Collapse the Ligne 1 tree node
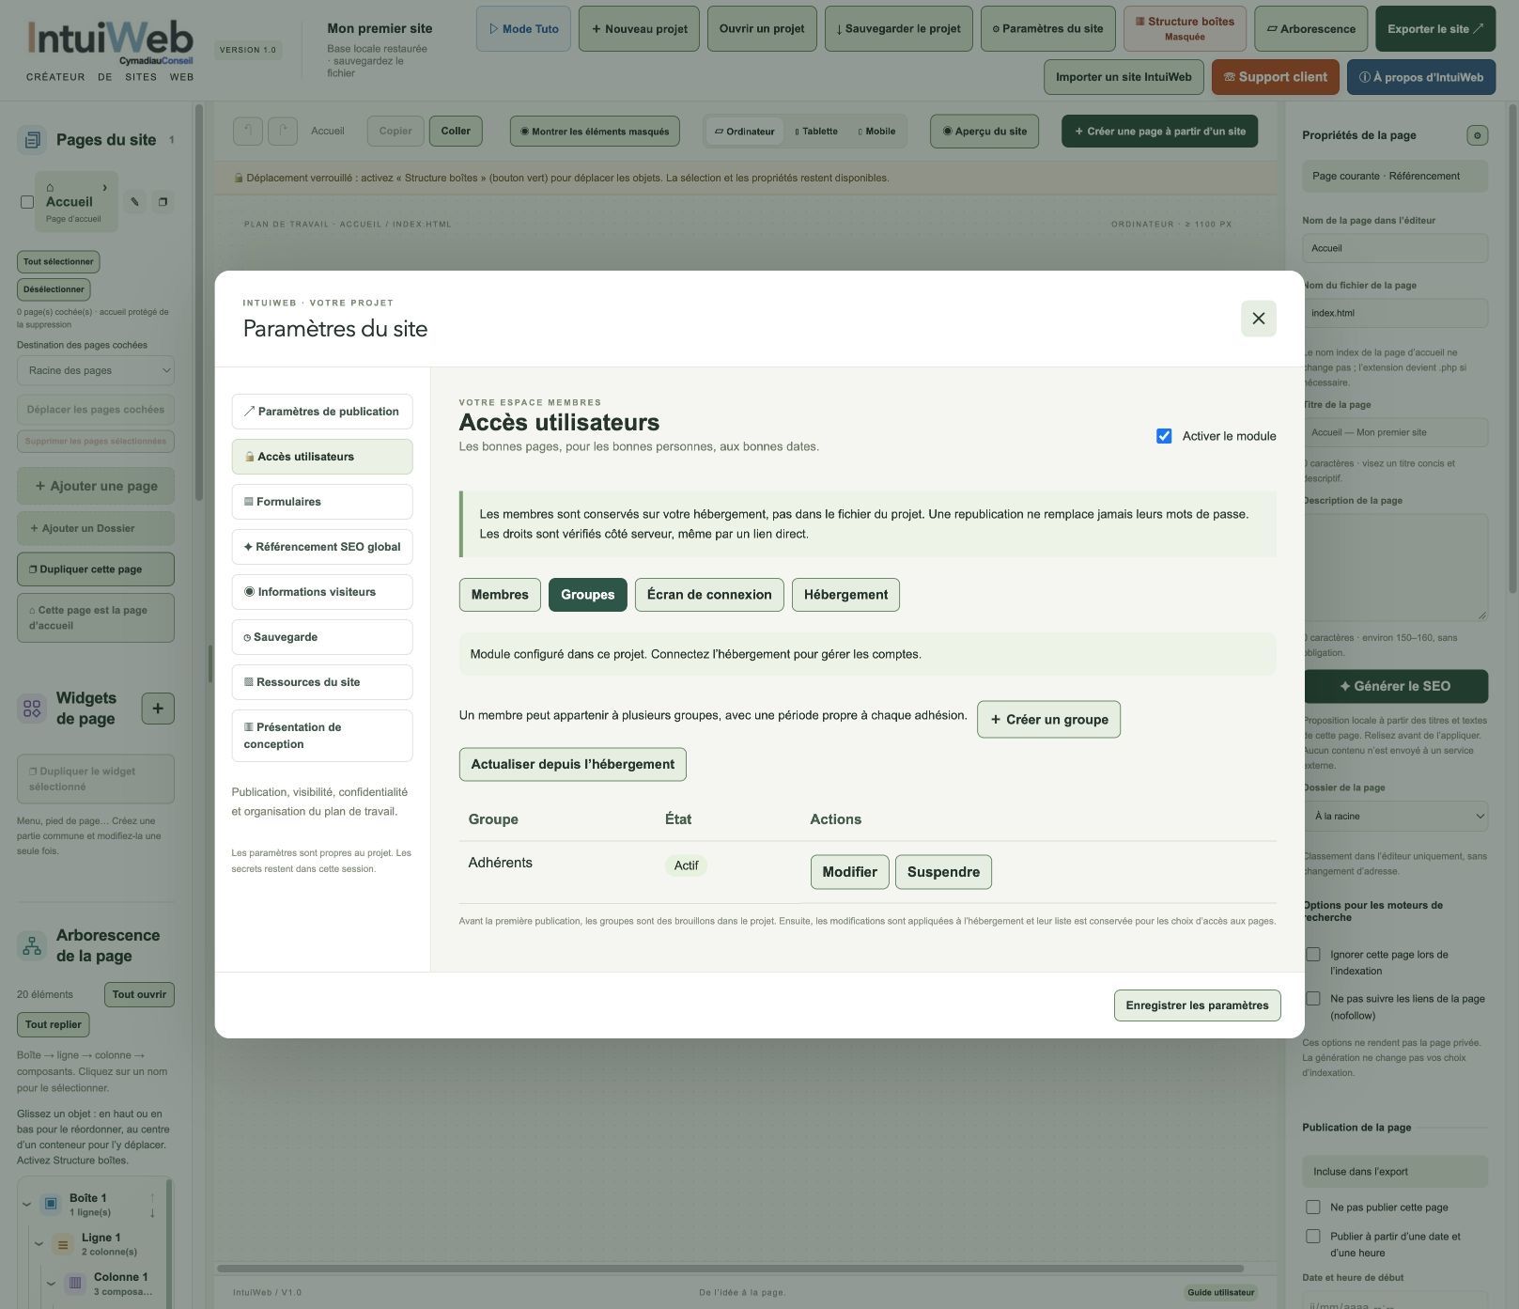The image size is (1519, 1309). pyautogui.click(x=39, y=1244)
